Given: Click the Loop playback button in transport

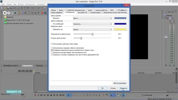Looking at the screenshot, I should (38, 95).
